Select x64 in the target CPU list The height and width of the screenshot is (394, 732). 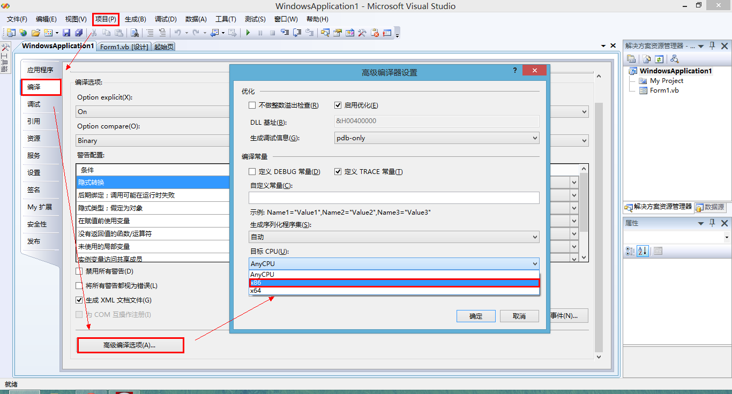394,291
